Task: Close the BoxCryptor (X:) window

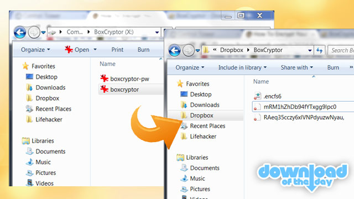Action: [259, 15]
